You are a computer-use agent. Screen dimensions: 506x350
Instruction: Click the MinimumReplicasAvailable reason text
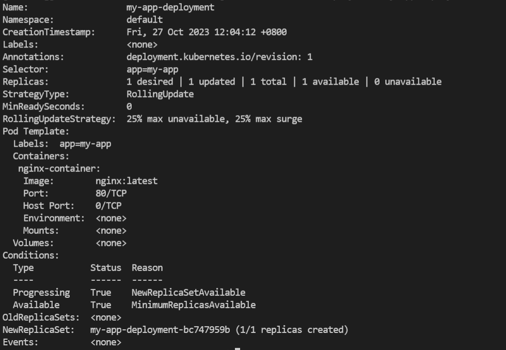194,305
